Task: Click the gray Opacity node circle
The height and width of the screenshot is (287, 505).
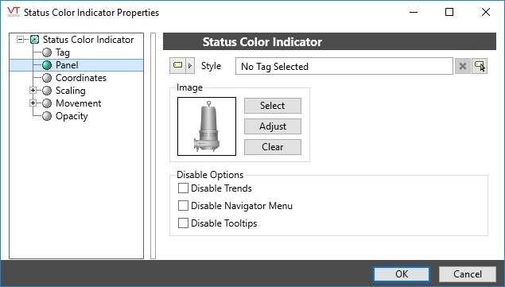Action: coord(47,116)
